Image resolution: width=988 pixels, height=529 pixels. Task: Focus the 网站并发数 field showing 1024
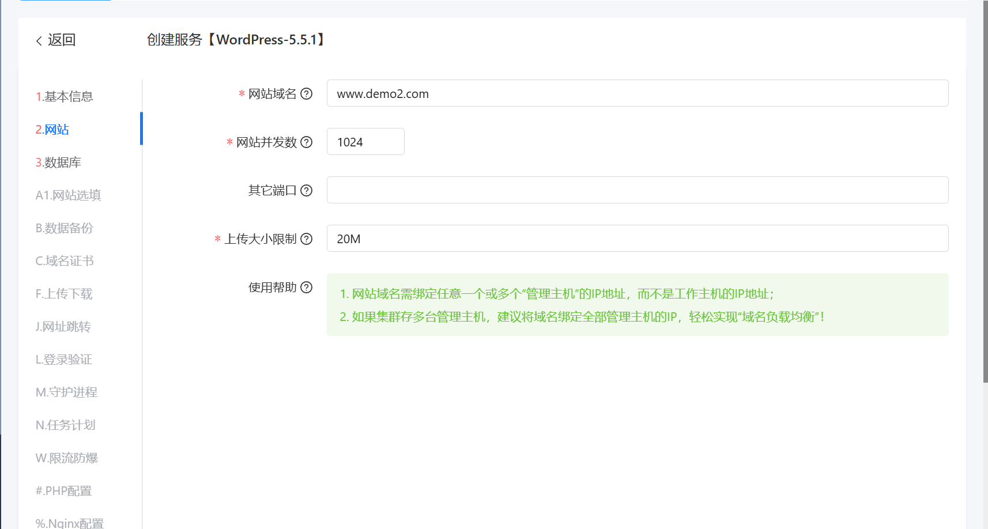tap(365, 142)
